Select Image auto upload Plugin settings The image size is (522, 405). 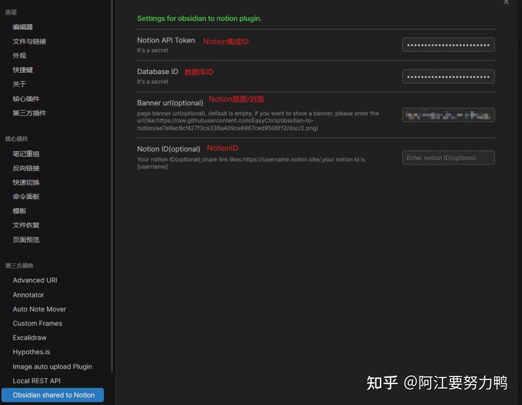click(x=52, y=366)
